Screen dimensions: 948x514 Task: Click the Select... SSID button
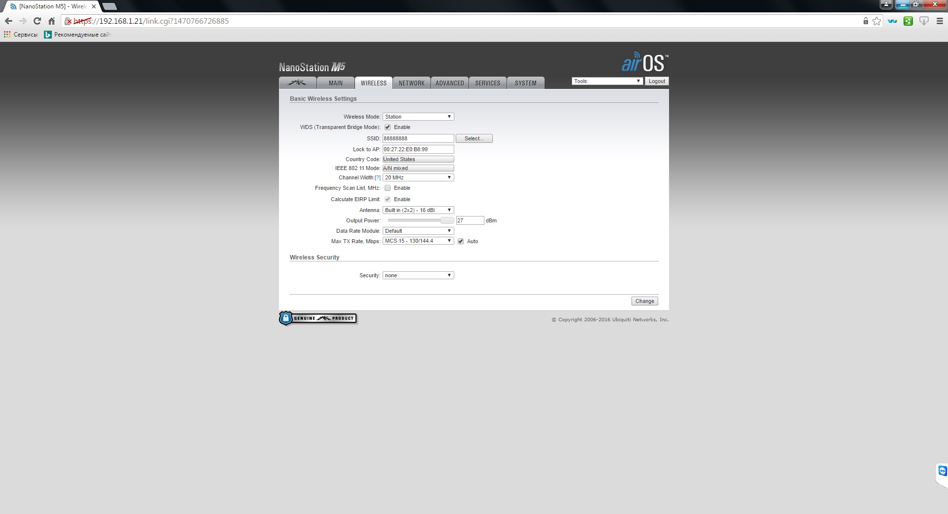click(474, 138)
